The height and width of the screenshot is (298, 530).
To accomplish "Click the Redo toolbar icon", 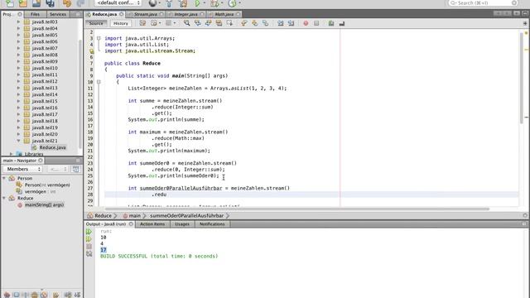I will tap(80, 3).
